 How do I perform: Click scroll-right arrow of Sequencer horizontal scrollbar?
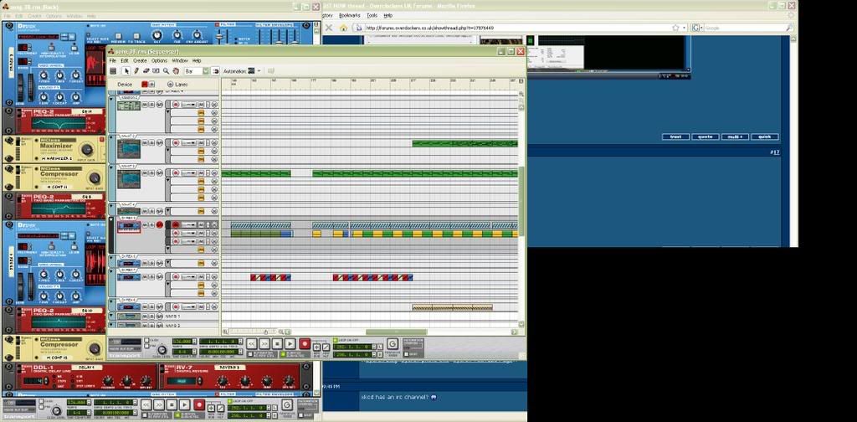tap(515, 332)
